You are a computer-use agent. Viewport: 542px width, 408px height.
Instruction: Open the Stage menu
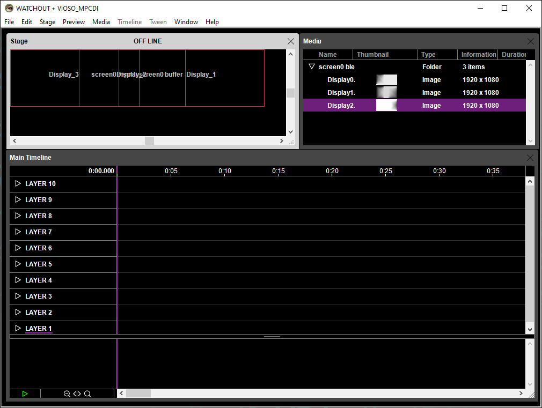point(47,22)
